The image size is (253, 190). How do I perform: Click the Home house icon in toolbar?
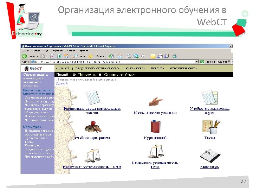click(x=66, y=56)
